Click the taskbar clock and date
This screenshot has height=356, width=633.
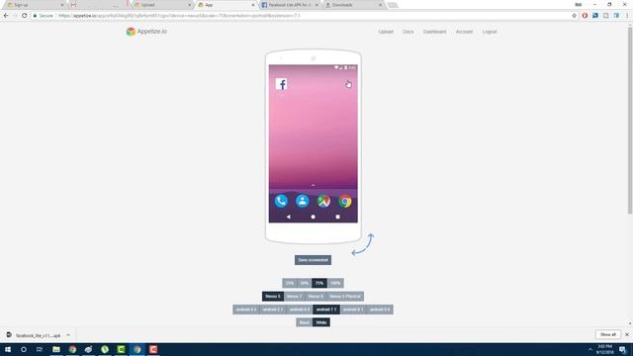(x=604, y=349)
